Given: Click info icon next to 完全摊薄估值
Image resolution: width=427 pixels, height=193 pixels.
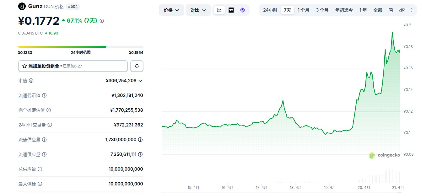Looking at the screenshot, I should point(49,110).
